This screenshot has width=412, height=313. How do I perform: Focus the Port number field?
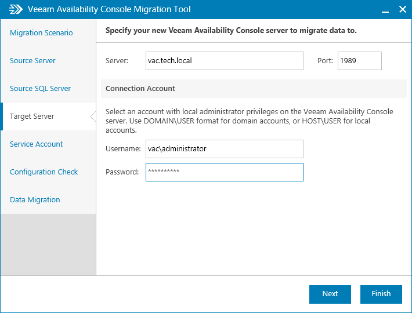pos(360,61)
